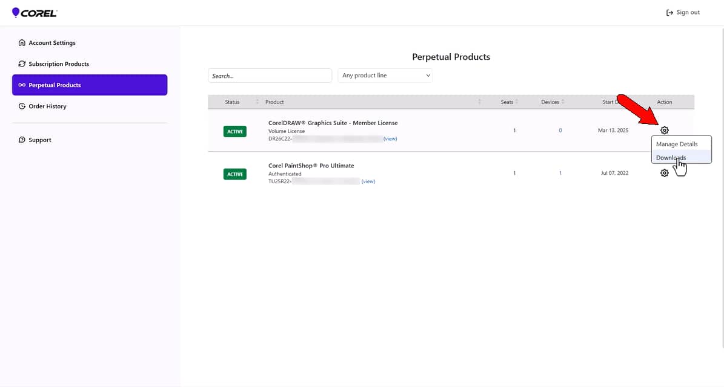Click the Mar 13, 2025 start date
Image resolution: width=724 pixels, height=387 pixels.
point(613,131)
